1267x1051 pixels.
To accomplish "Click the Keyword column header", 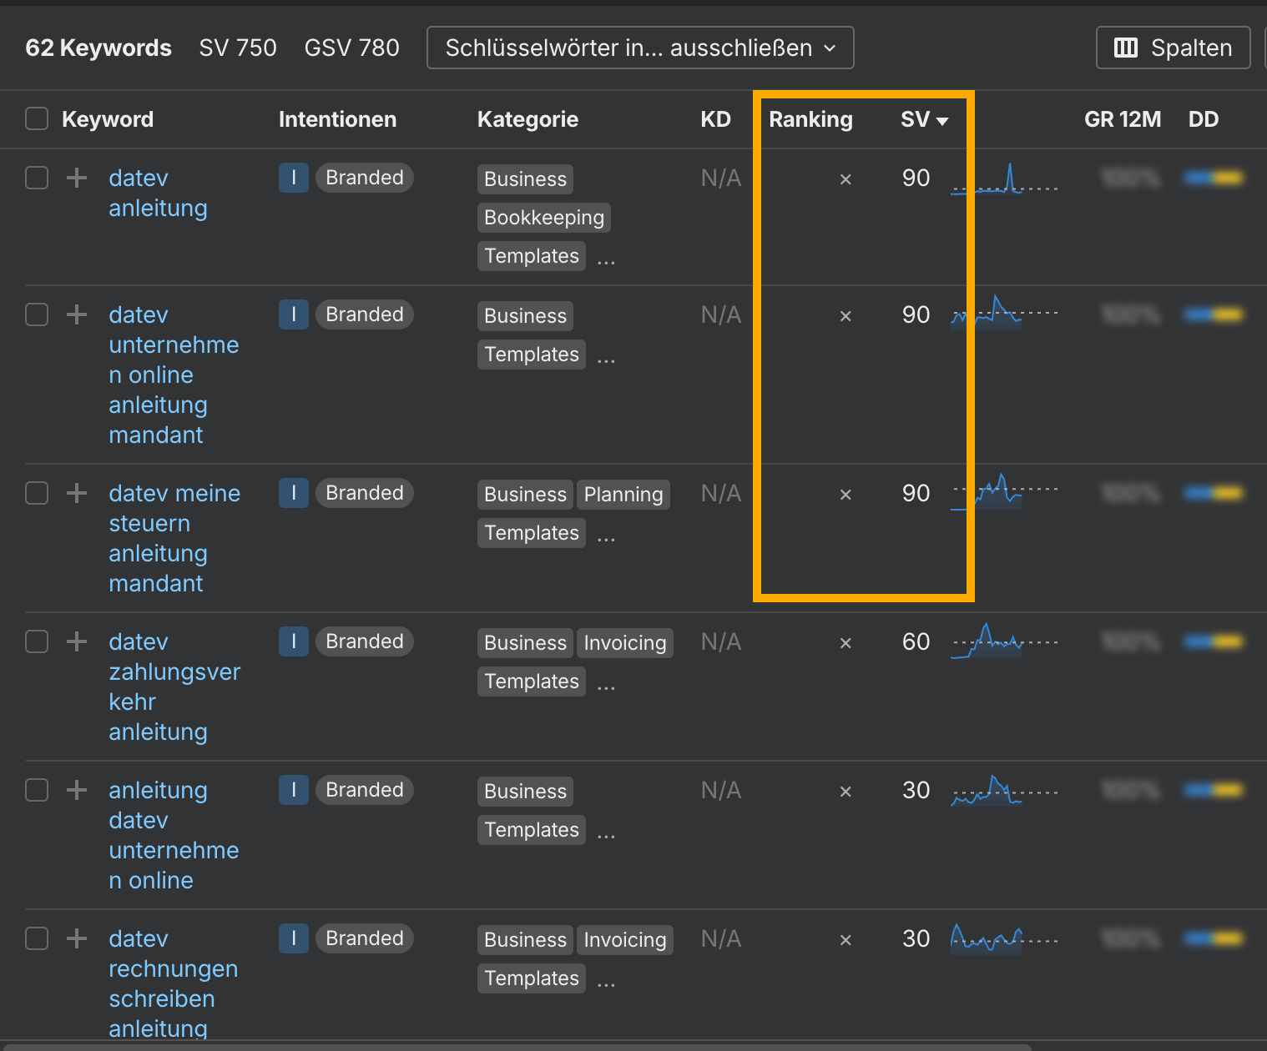I will [x=108, y=119].
